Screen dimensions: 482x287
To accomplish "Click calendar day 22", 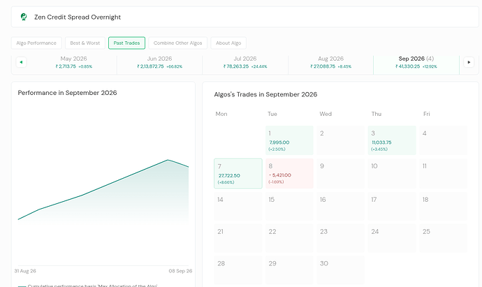I will (289, 238).
